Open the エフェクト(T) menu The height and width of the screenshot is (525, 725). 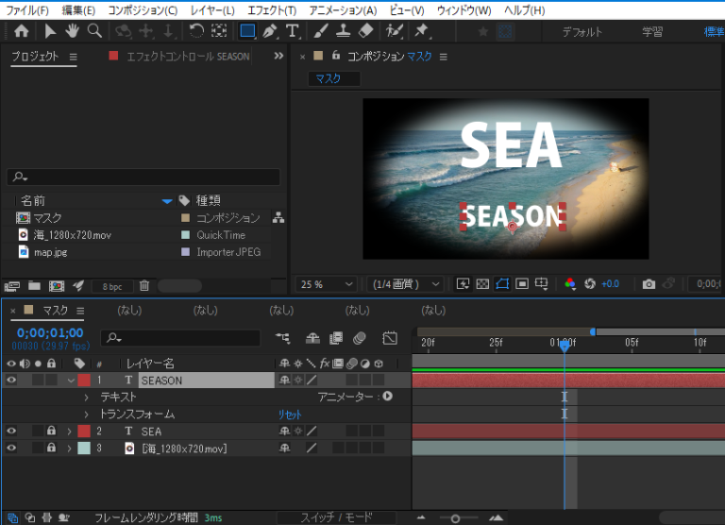pyautogui.click(x=272, y=10)
